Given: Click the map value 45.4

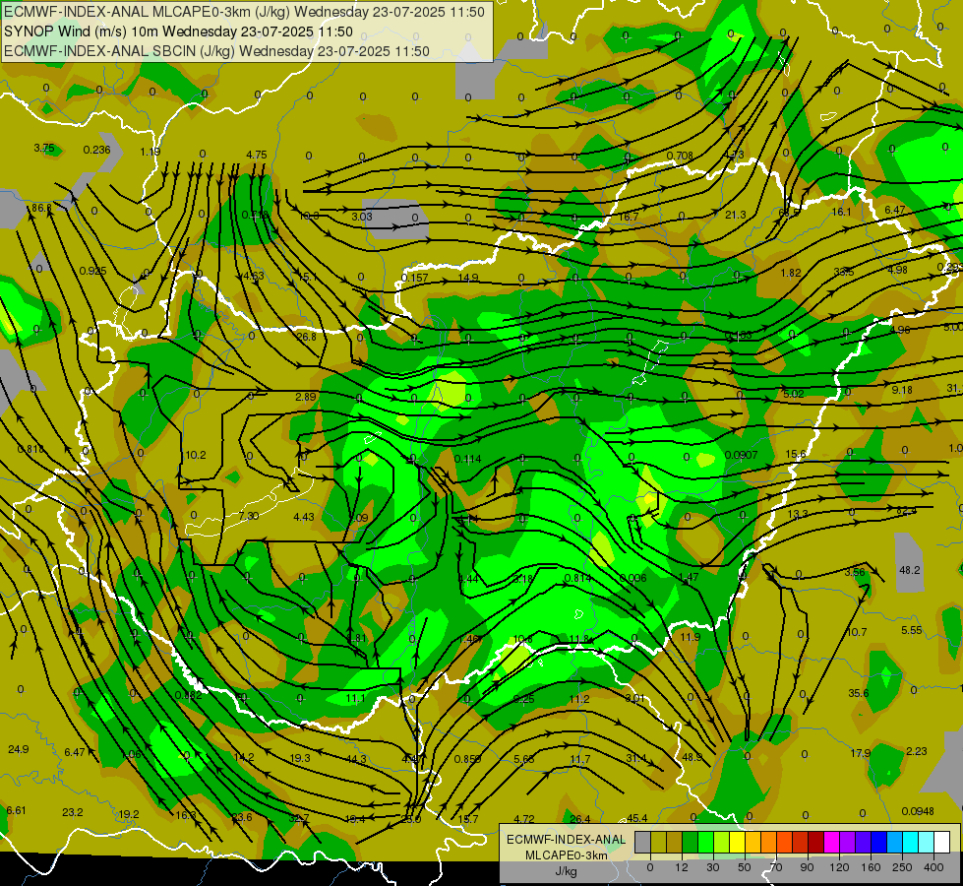Looking at the screenshot, I should (x=636, y=818).
